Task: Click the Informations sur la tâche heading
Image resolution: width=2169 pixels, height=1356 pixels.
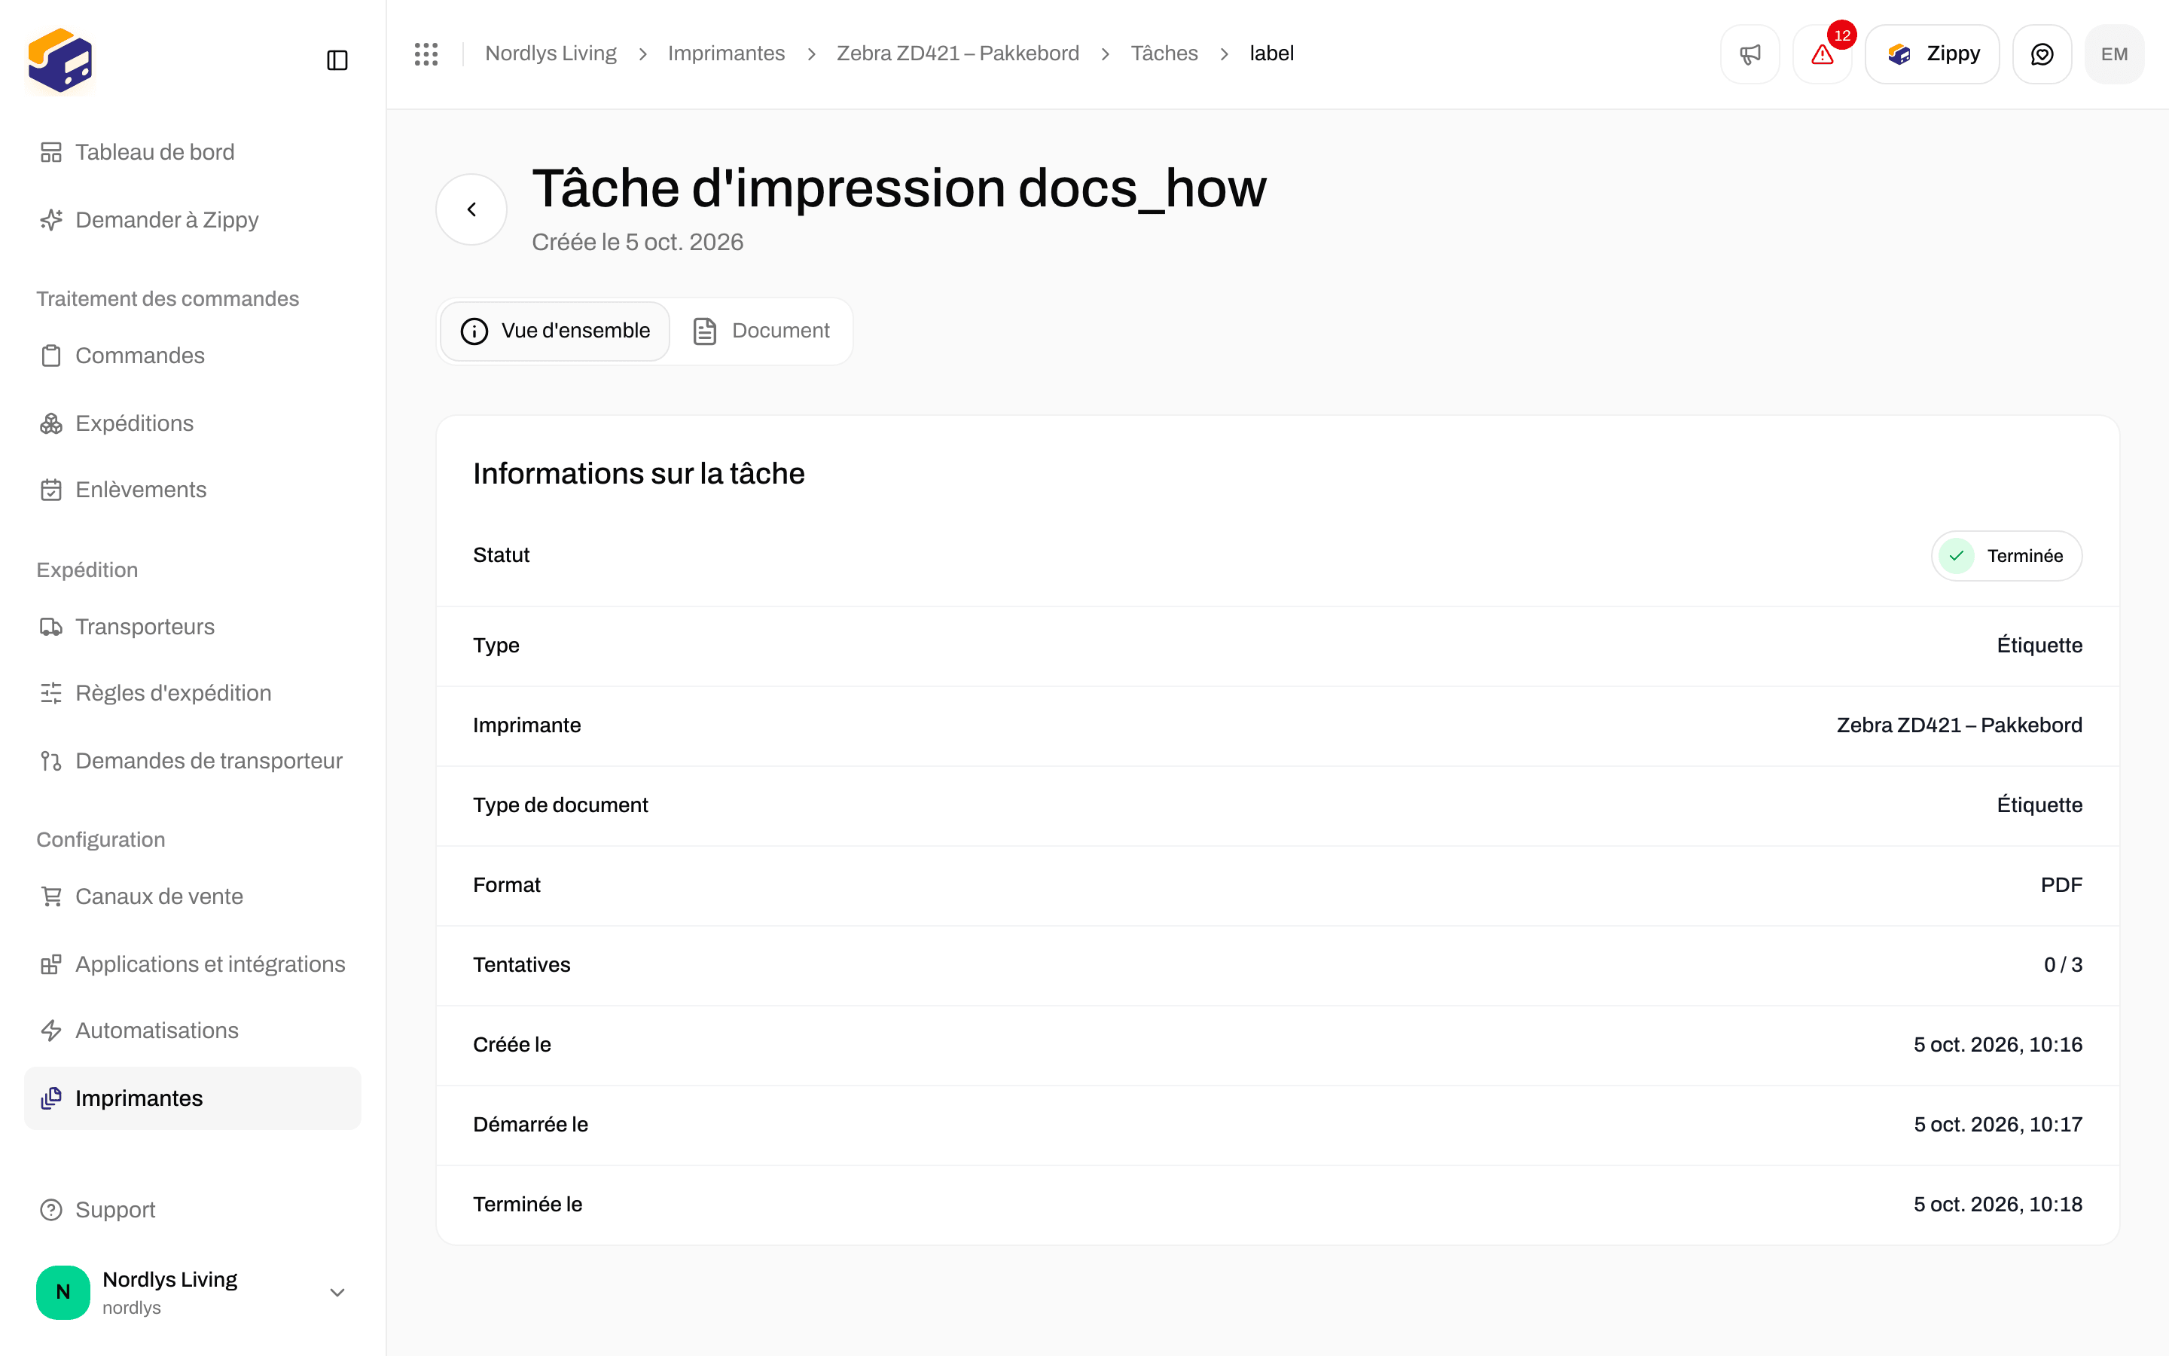Action: 639,474
